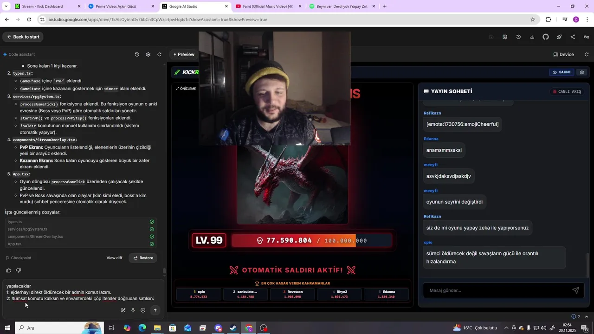
Task: Switch to Stream - Kick Dashboard tab
Action: (47, 6)
